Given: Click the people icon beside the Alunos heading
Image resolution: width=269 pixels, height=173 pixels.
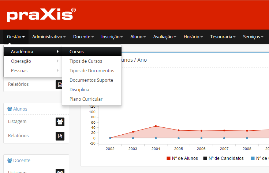Looking at the screenshot, I should click(x=10, y=109).
